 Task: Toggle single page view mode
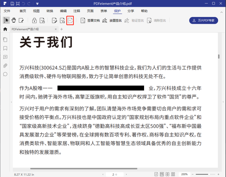(x=156, y=174)
